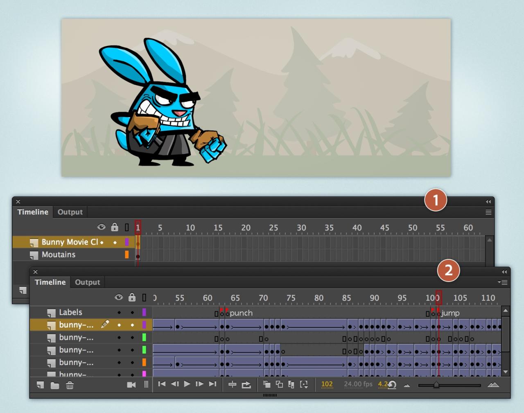Lock the Moutains layer

tap(115, 255)
